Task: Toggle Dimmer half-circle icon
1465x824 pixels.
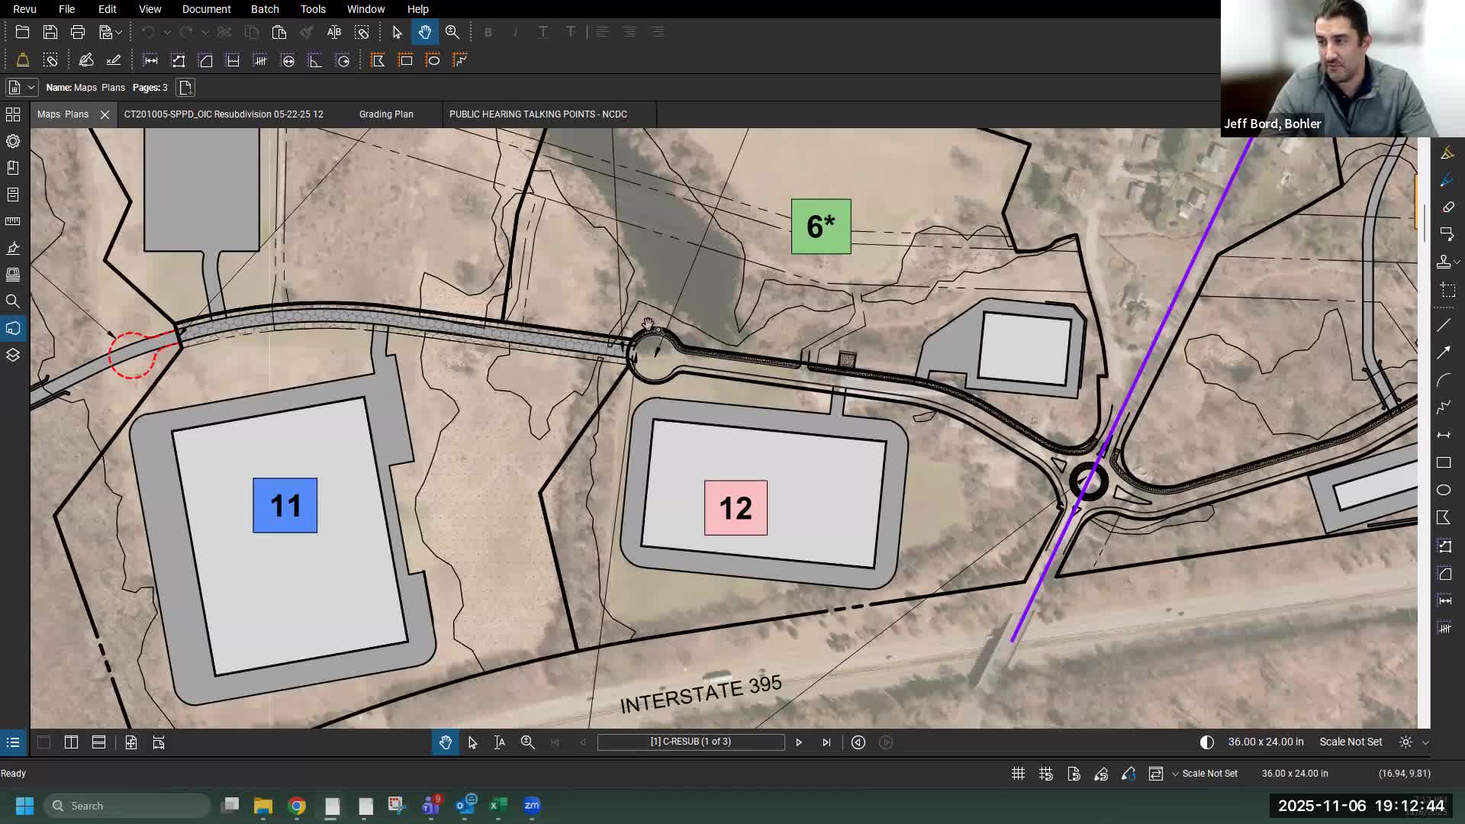Action: pos(1206,742)
